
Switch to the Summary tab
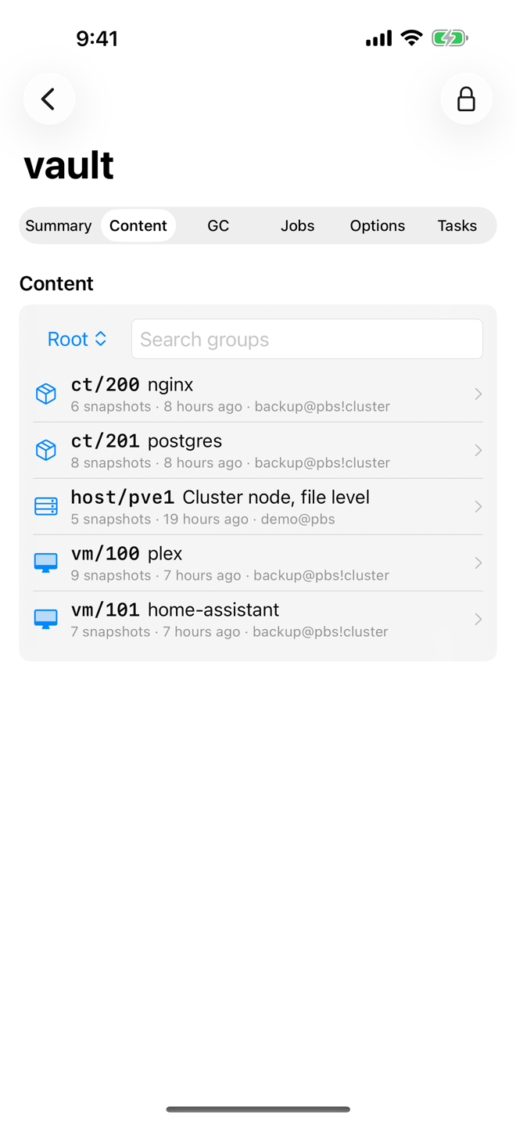point(59,225)
